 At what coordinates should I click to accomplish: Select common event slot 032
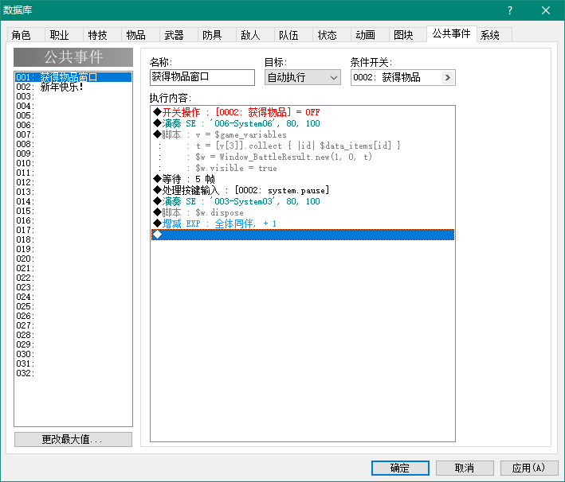click(x=73, y=373)
